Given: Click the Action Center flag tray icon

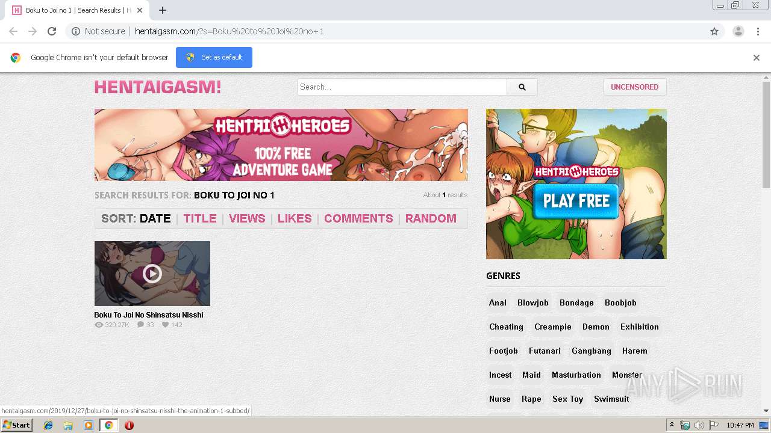Looking at the screenshot, I should [x=714, y=425].
